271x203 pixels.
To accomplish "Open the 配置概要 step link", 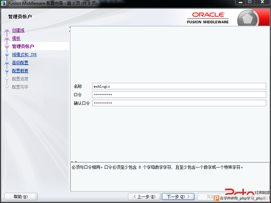I will [x=20, y=71].
